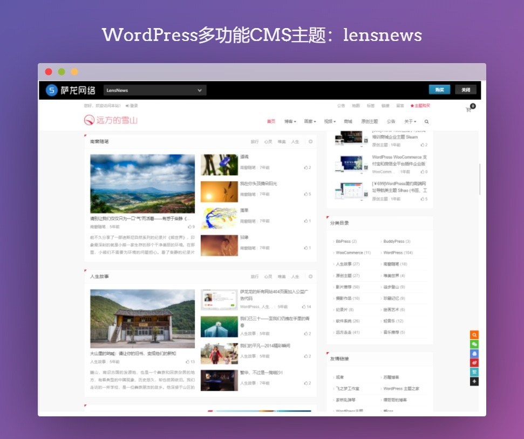Open 纪录片 (8) category
Viewport: 524px width, 439px height.
344,310
